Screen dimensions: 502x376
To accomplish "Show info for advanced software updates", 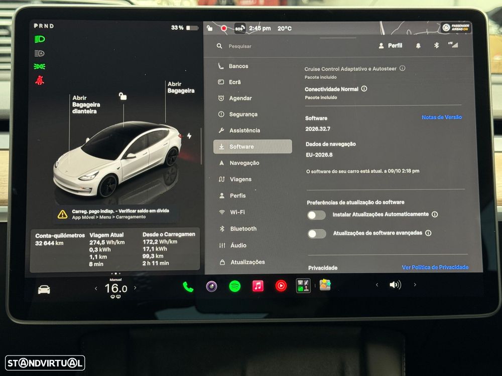I will point(428,233).
